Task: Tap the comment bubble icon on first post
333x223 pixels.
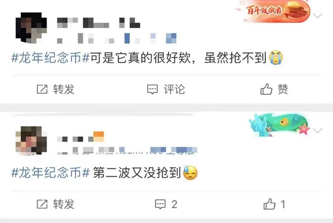Action: pyautogui.click(x=153, y=89)
